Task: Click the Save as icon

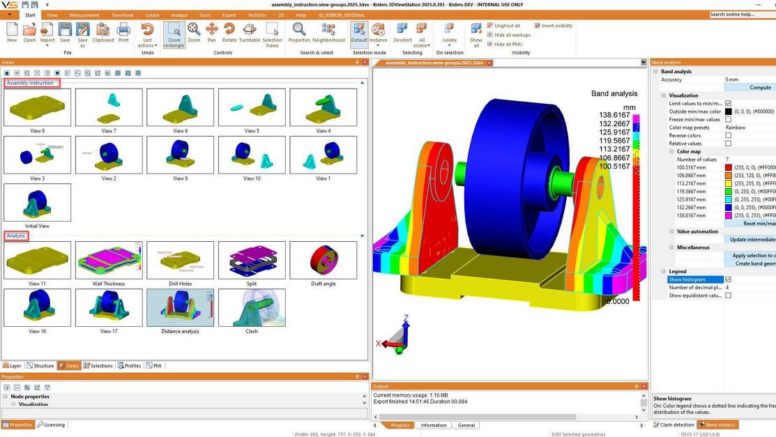Action: (83, 35)
